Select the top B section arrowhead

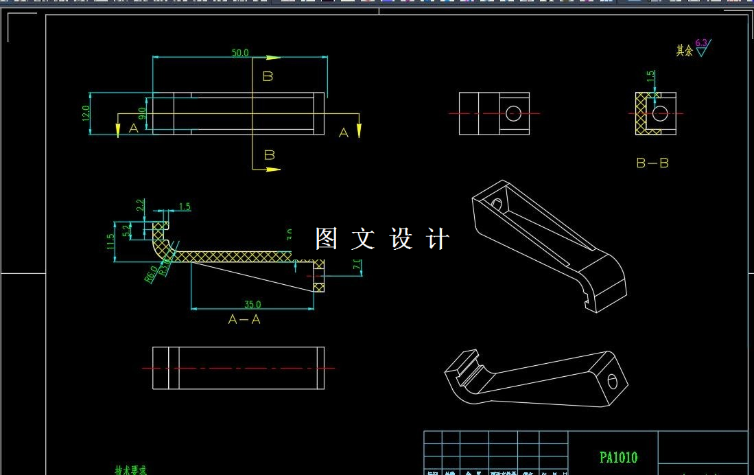click(273, 58)
